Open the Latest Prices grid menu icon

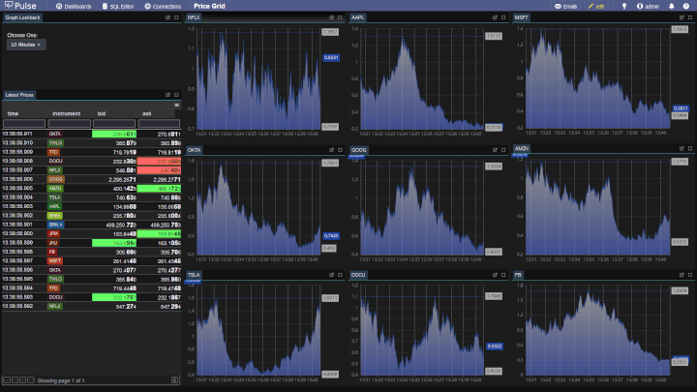[176, 105]
